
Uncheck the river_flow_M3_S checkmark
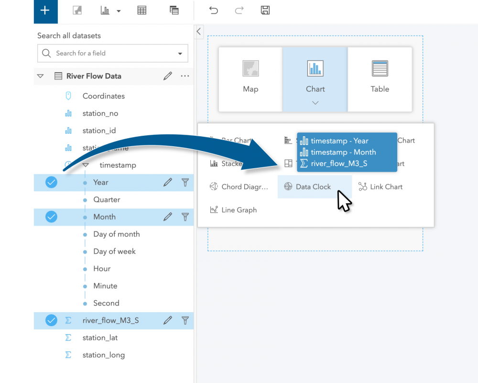coord(51,320)
